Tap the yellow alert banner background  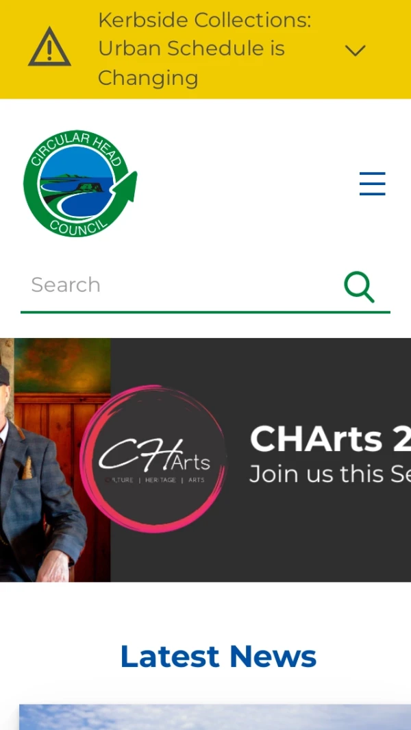(206, 49)
